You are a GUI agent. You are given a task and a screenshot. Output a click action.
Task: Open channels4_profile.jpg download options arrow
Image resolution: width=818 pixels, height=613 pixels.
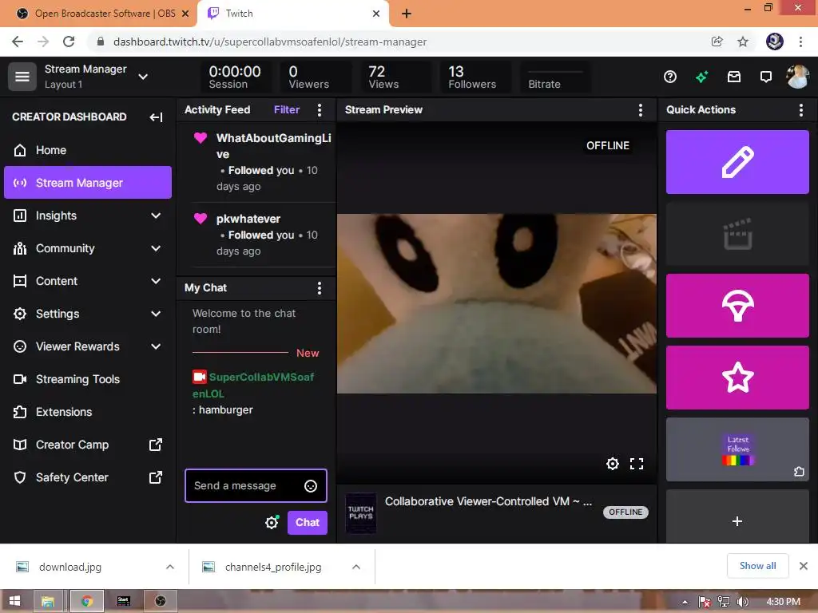pyautogui.click(x=355, y=567)
